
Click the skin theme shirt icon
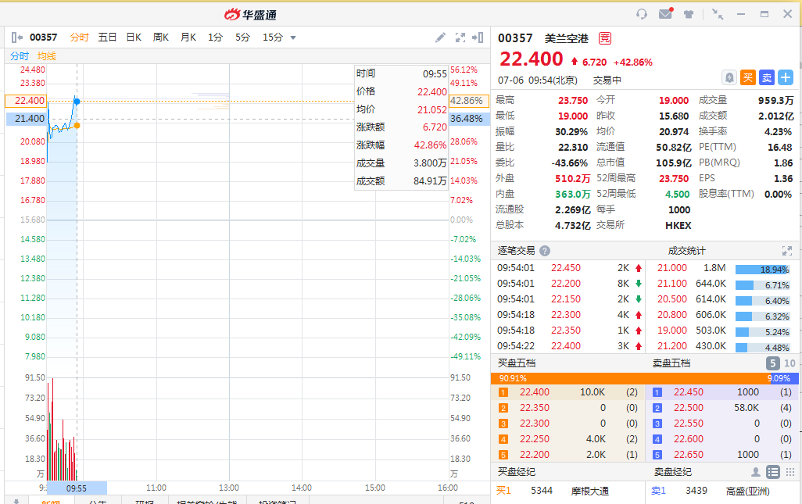(x=689, y=14)
